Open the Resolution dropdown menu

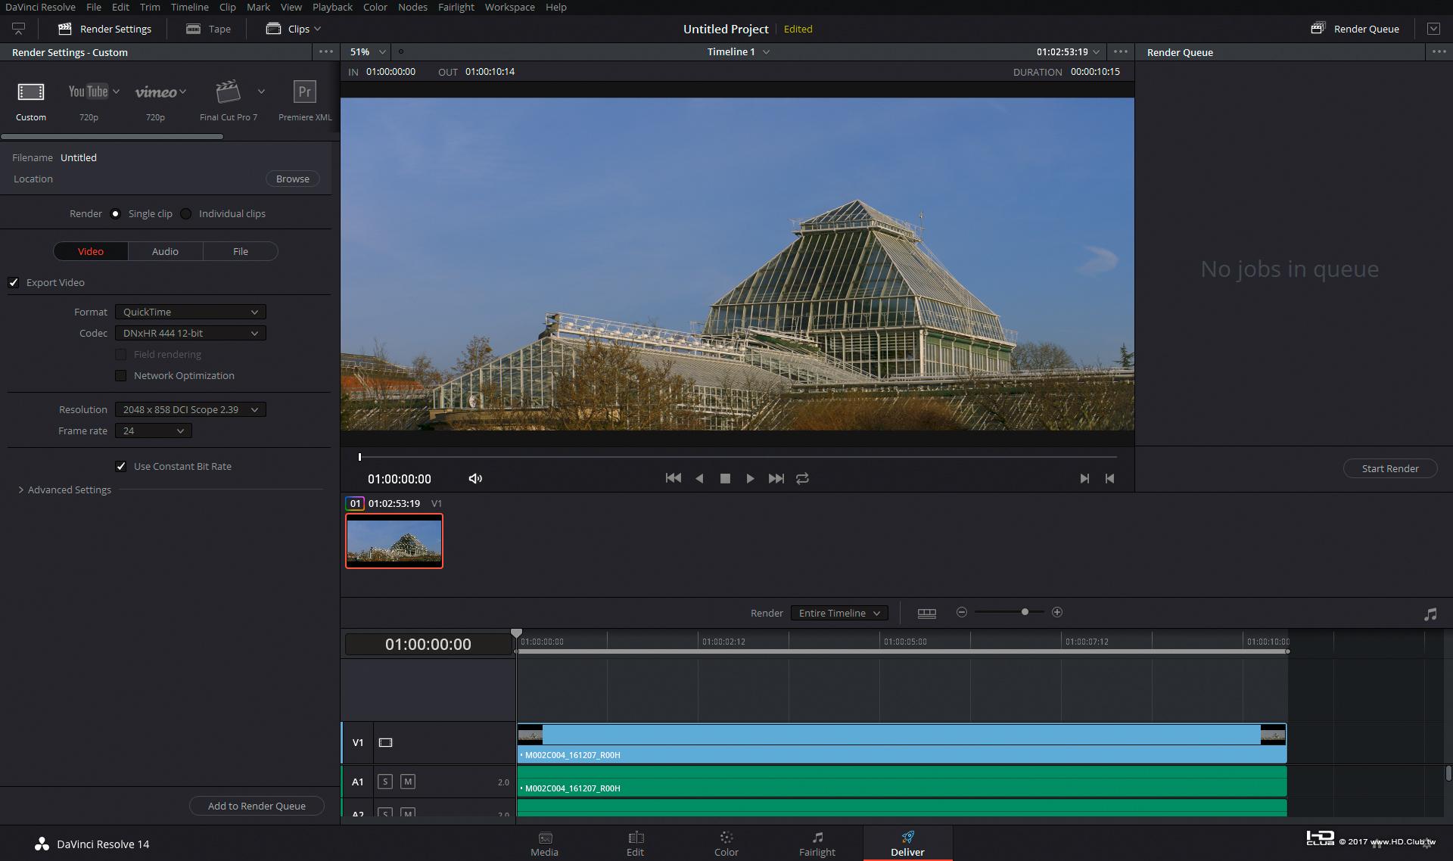tap(188, 409)
